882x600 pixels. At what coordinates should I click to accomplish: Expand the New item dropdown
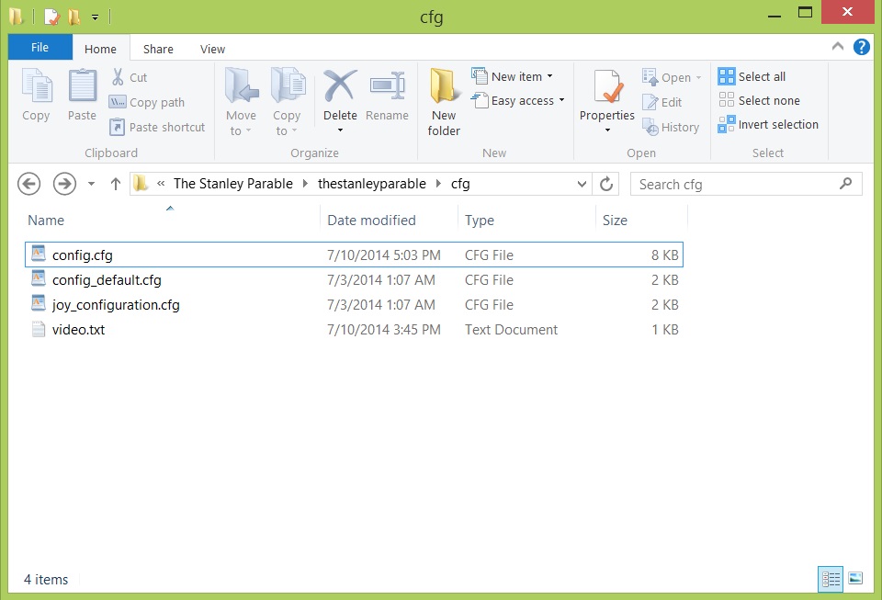tap(549, 76)
